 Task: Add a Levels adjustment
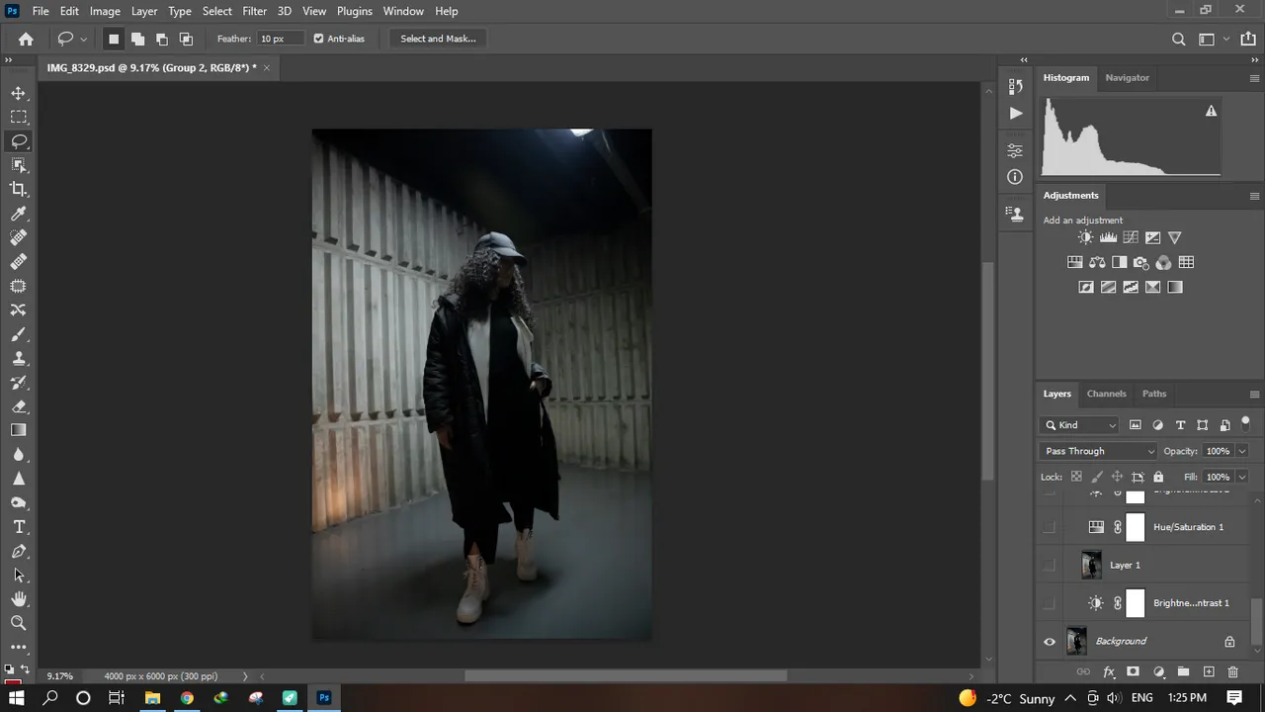[1108, 237]
